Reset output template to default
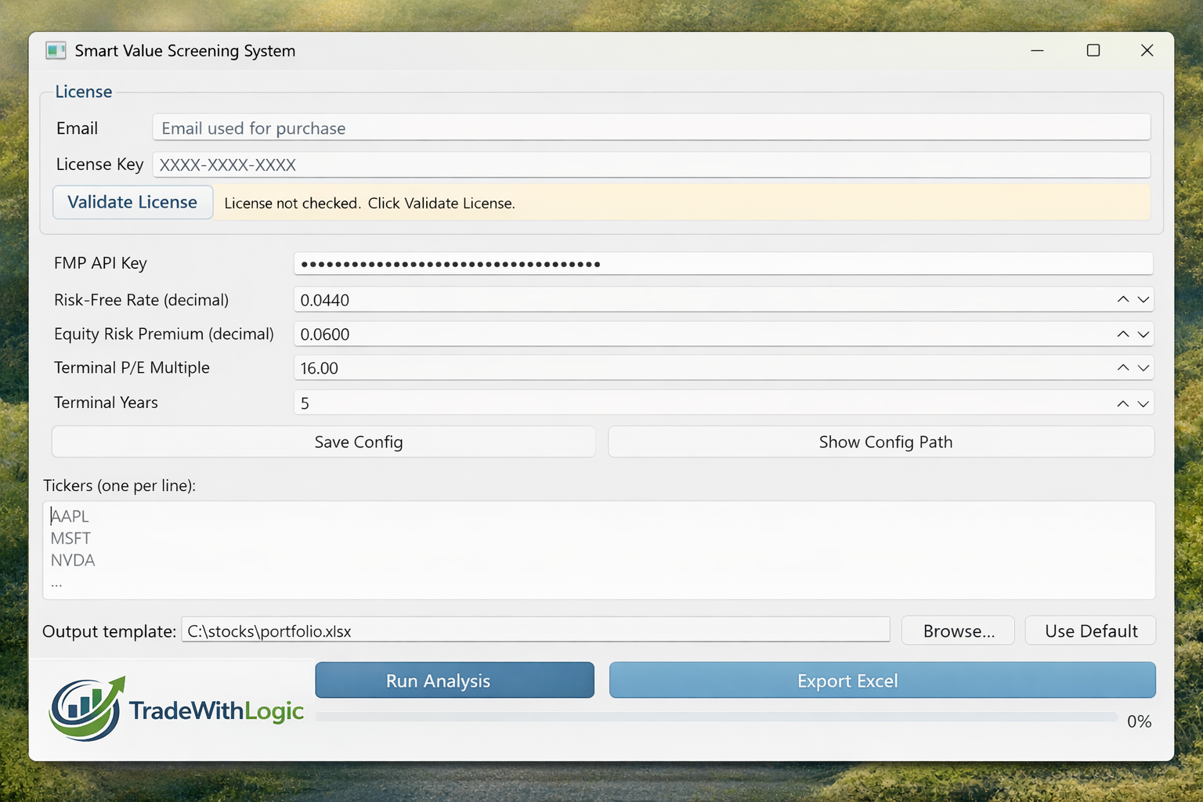The width and height of the screenshot is (1203, 802). coord(1089,630)
